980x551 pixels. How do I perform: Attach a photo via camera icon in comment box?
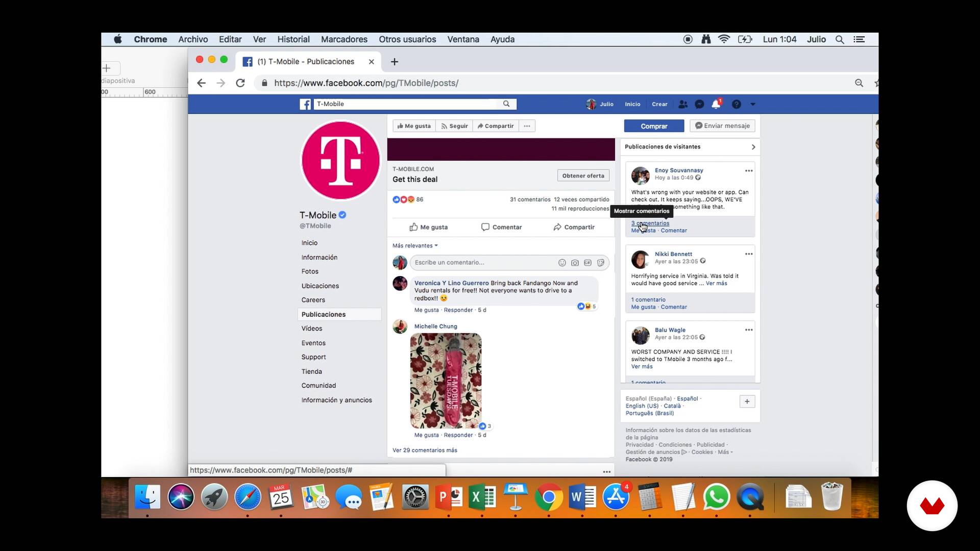(x=575, y=263)
